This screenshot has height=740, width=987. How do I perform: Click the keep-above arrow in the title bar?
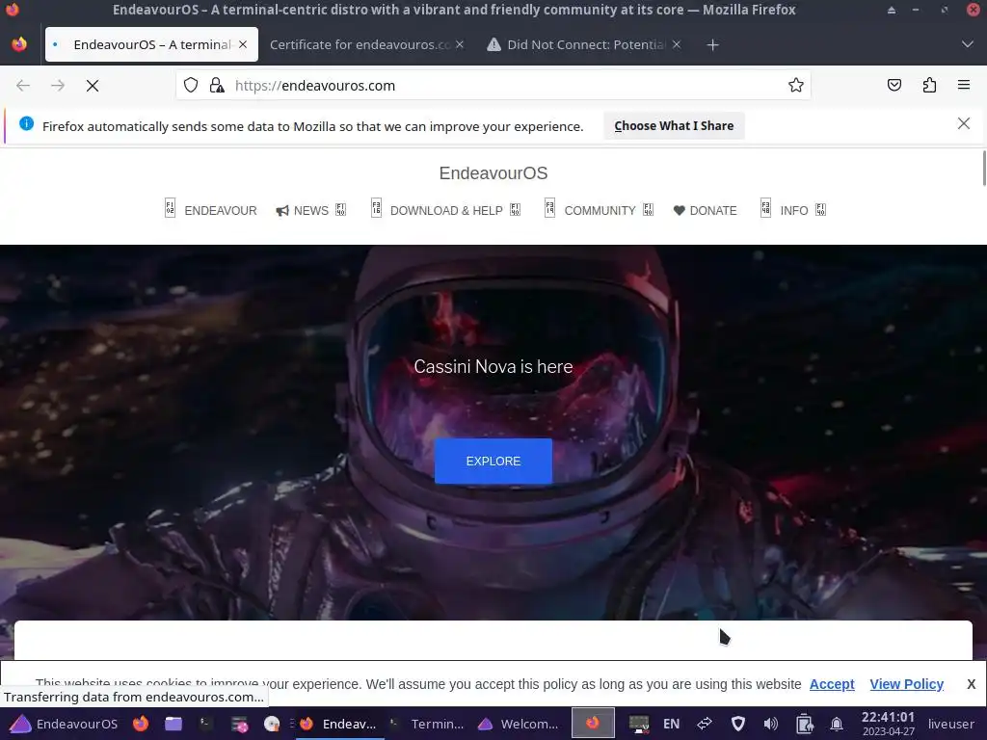point(892,10)
